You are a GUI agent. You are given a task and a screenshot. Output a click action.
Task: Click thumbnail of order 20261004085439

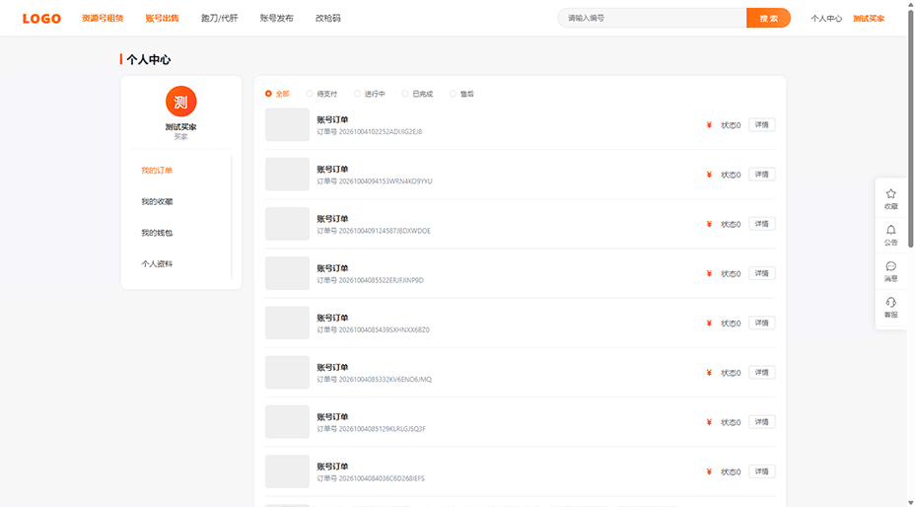[x=287, y=323]
